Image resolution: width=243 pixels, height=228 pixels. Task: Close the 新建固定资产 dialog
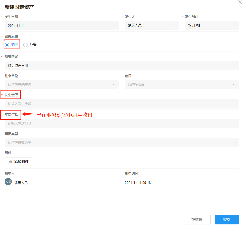(x=240, y=2)
